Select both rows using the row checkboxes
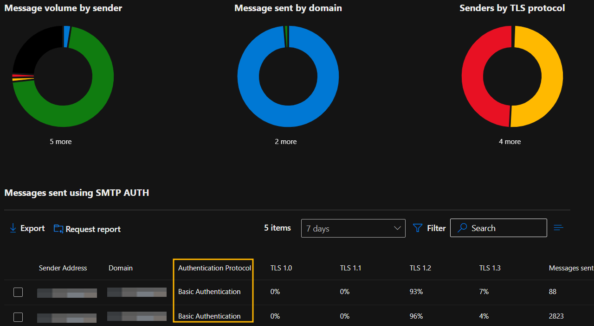The width and height of the screenshot is (594, 326). point(18,292)
